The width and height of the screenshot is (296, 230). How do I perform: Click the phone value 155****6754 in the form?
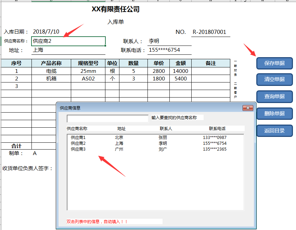pos(164,50)
